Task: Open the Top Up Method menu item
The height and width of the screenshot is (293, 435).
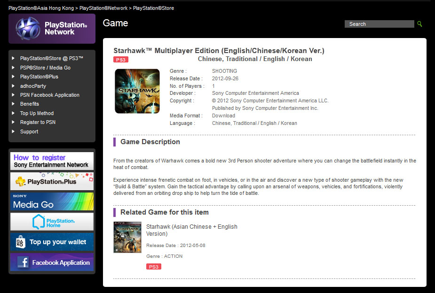Action: pyautogui.click(x=37, y=113)
